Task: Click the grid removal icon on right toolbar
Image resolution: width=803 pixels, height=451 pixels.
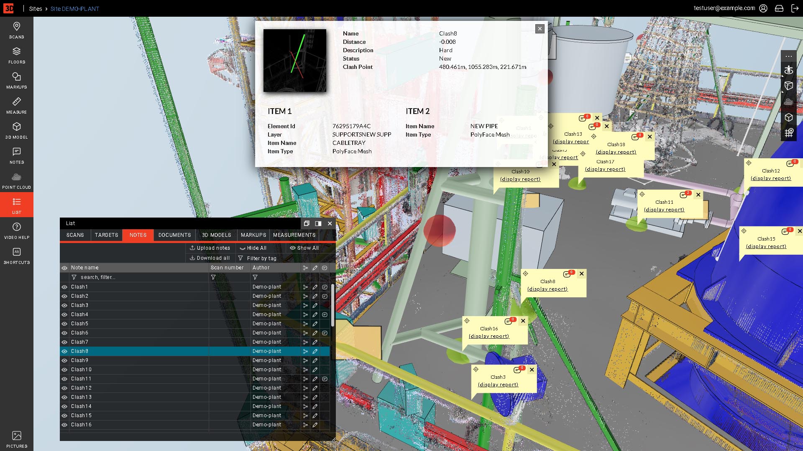Action: (789, 133)
